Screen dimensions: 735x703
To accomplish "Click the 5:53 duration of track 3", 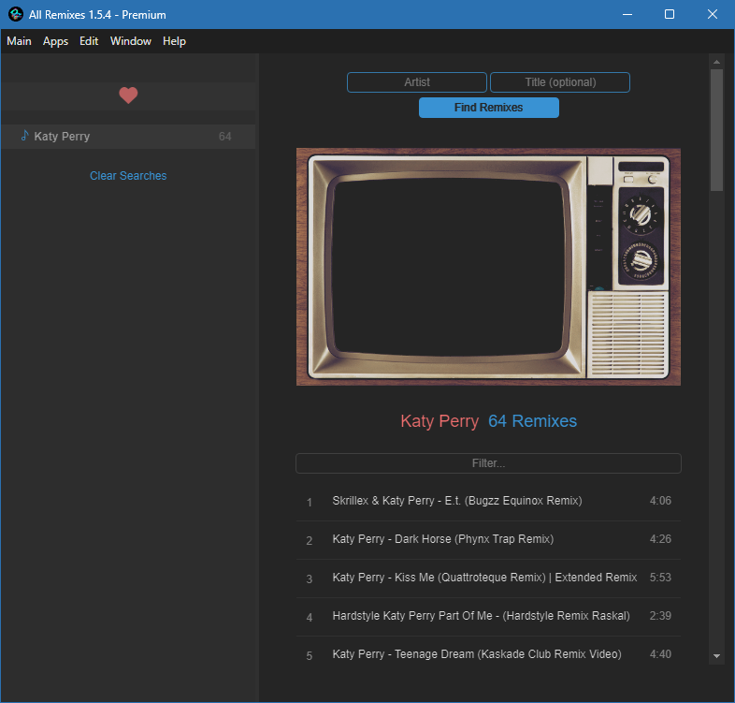I will click(x=660, y=578).
